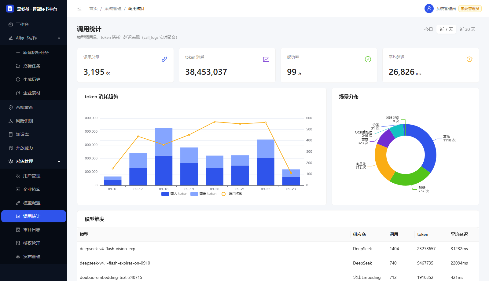The width and height of the screenshot is (489, 281).
Task: Toggle the 输入 token legend series
Action: click(x=174, y=194)
